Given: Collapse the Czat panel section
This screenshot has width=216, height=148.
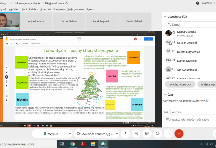Looking at the screenshot, I should (x=164, y=95).
